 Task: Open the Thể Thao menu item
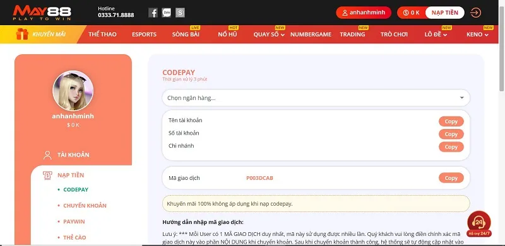point(102,35)
